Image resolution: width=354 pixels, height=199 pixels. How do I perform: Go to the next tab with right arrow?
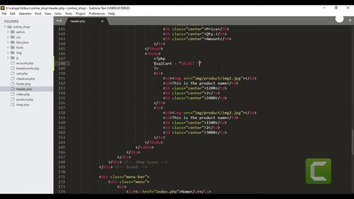[x=61, y=21]
